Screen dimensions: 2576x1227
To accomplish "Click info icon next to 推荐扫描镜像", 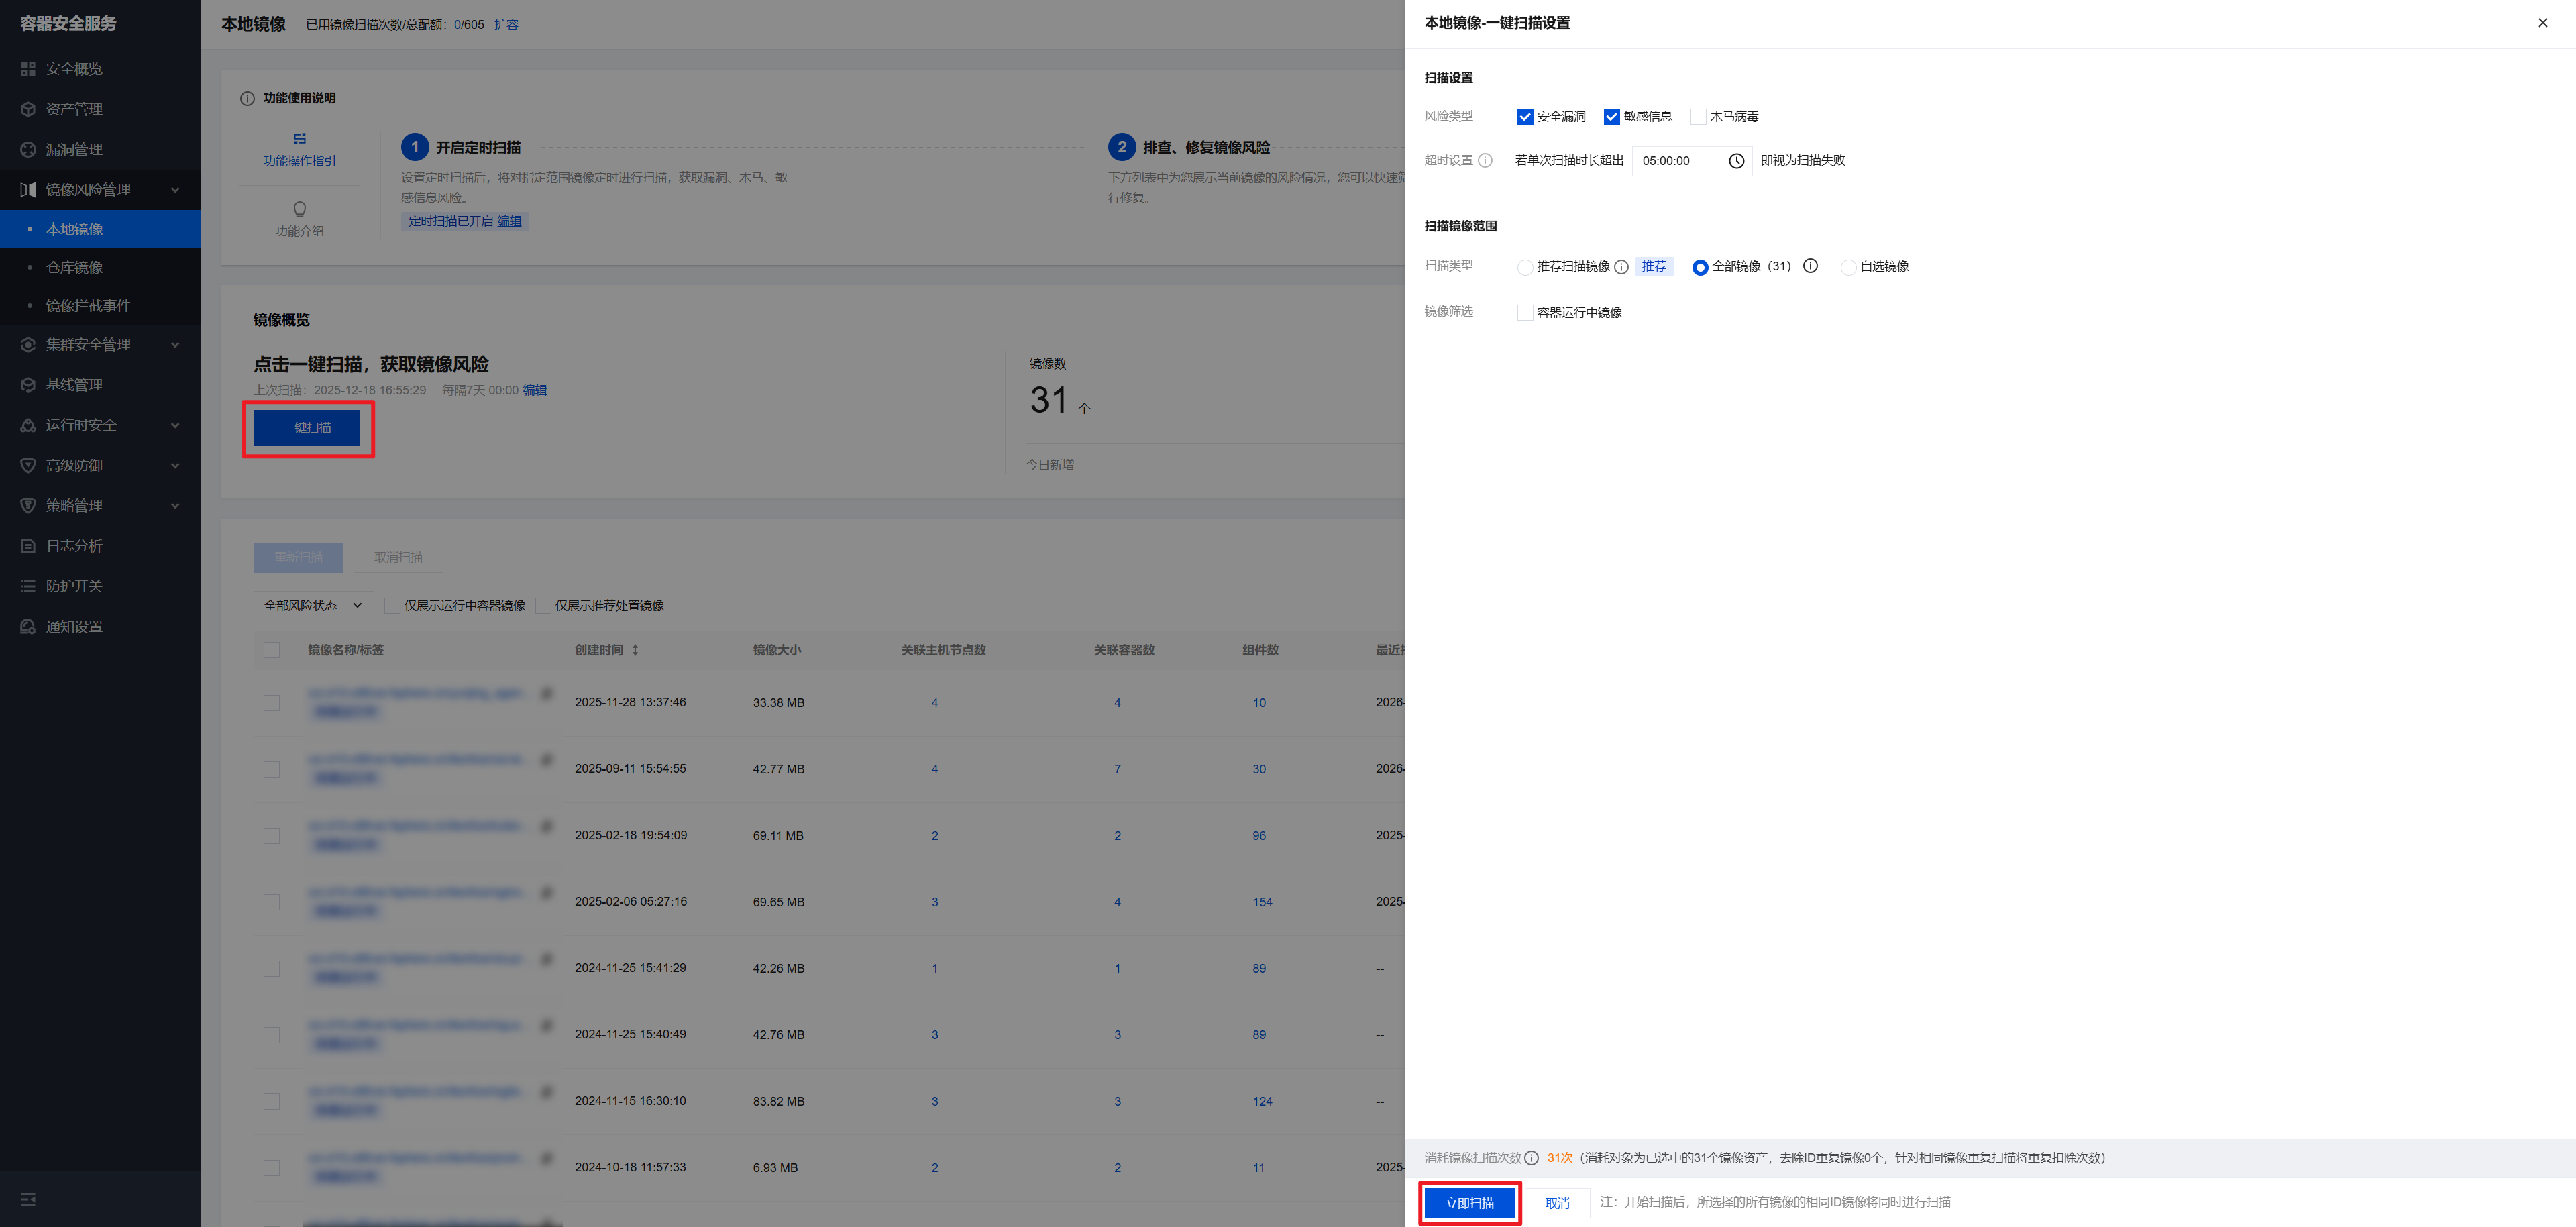I will pyautogui.click(x=1621, y=267).
